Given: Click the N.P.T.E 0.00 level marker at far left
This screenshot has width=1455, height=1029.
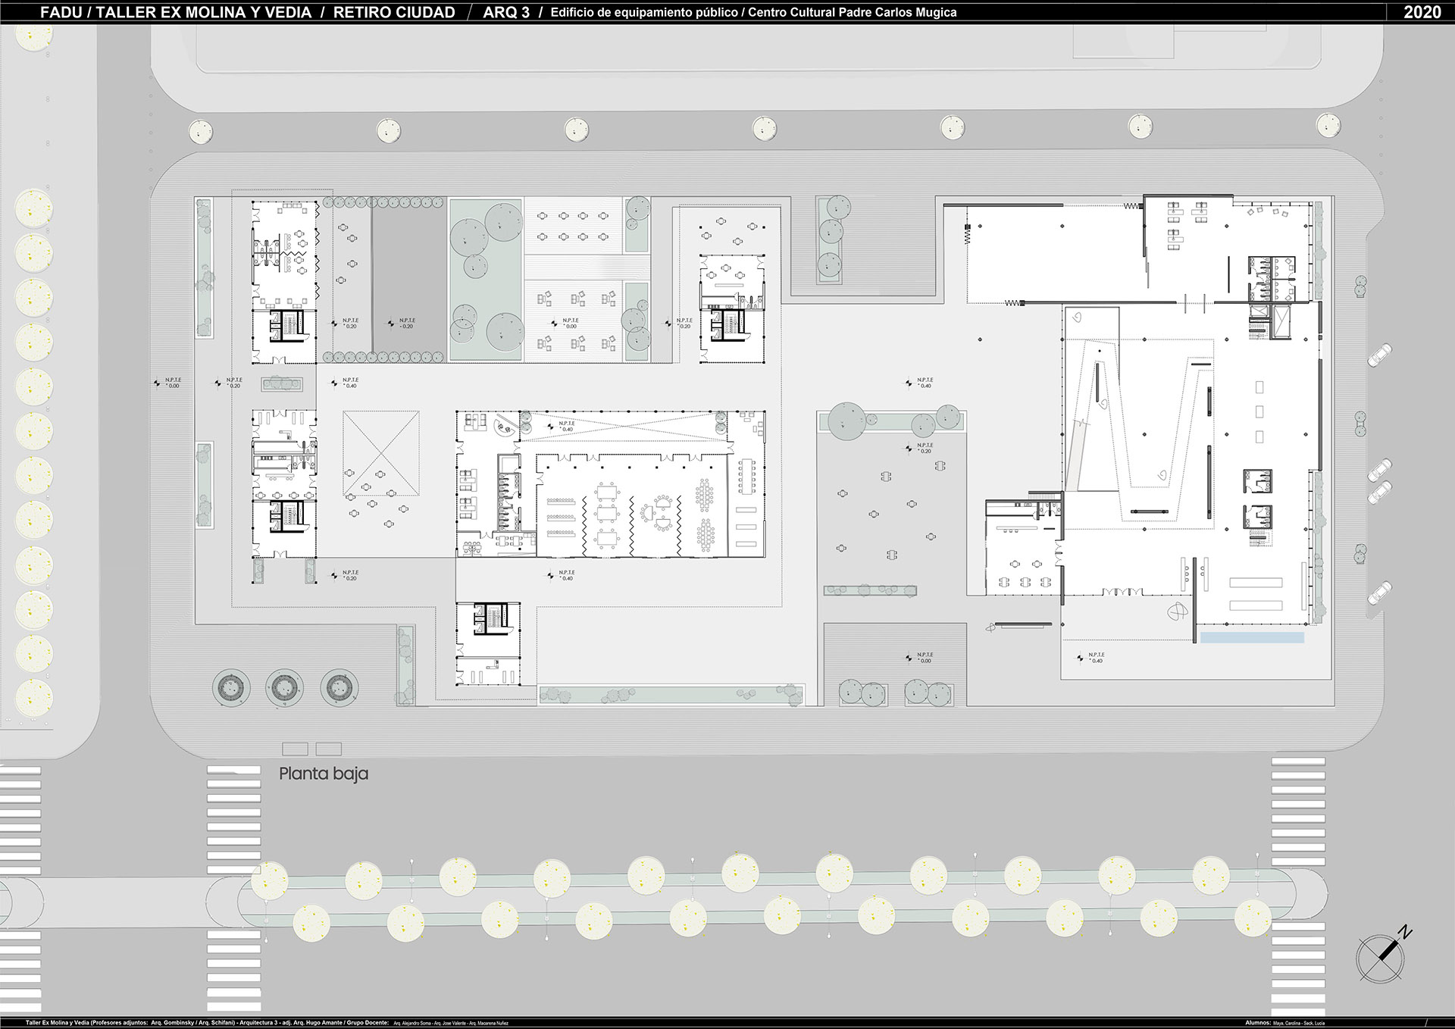Looking at the screenshot, I should 168,383.
